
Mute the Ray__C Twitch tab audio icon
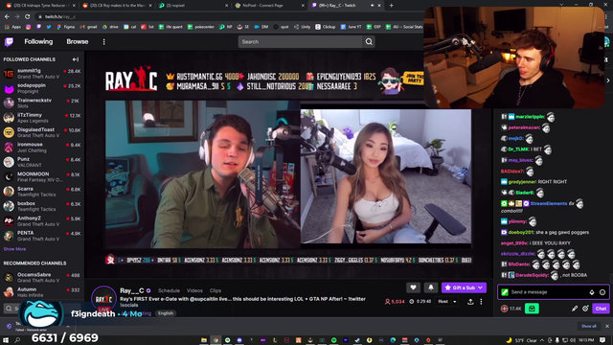pos(372,6)
